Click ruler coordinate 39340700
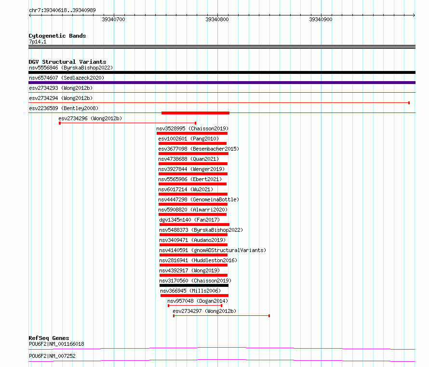This screenshot has height=367, width=429. click(x=114, y=19)
